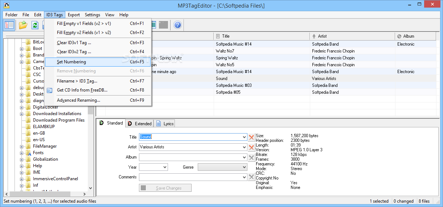Image resolution: width=443 pixels, height=207 pixels.
Task: Click the Downloaded Program Files folder icon
Action: 28,120
